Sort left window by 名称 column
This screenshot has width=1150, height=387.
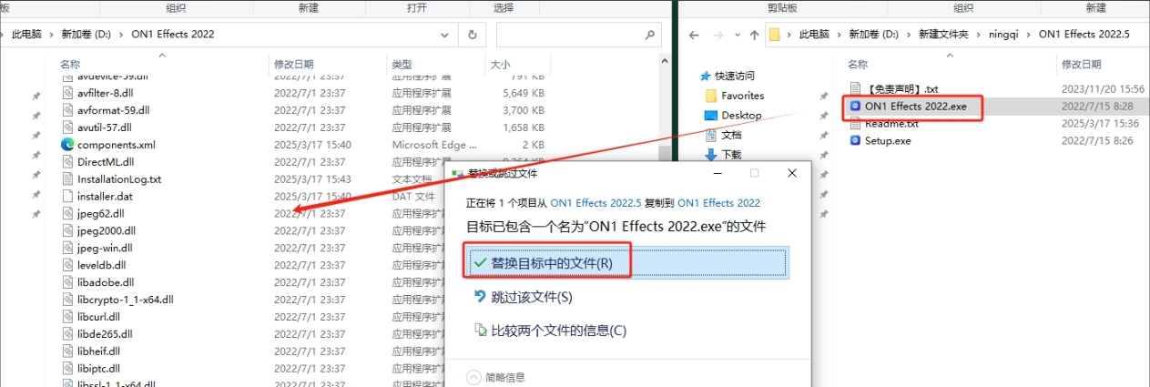point(70,65)
